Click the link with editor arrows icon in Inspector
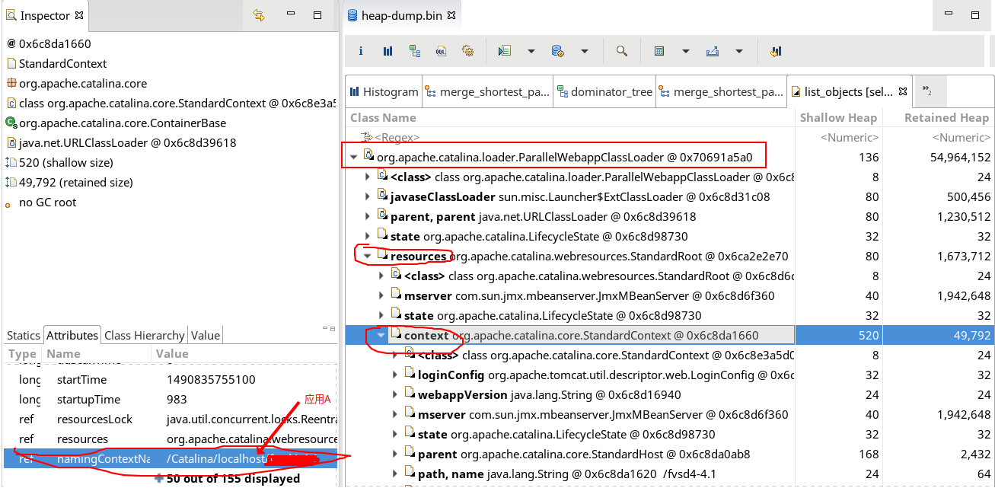 (x=258, y=15)
